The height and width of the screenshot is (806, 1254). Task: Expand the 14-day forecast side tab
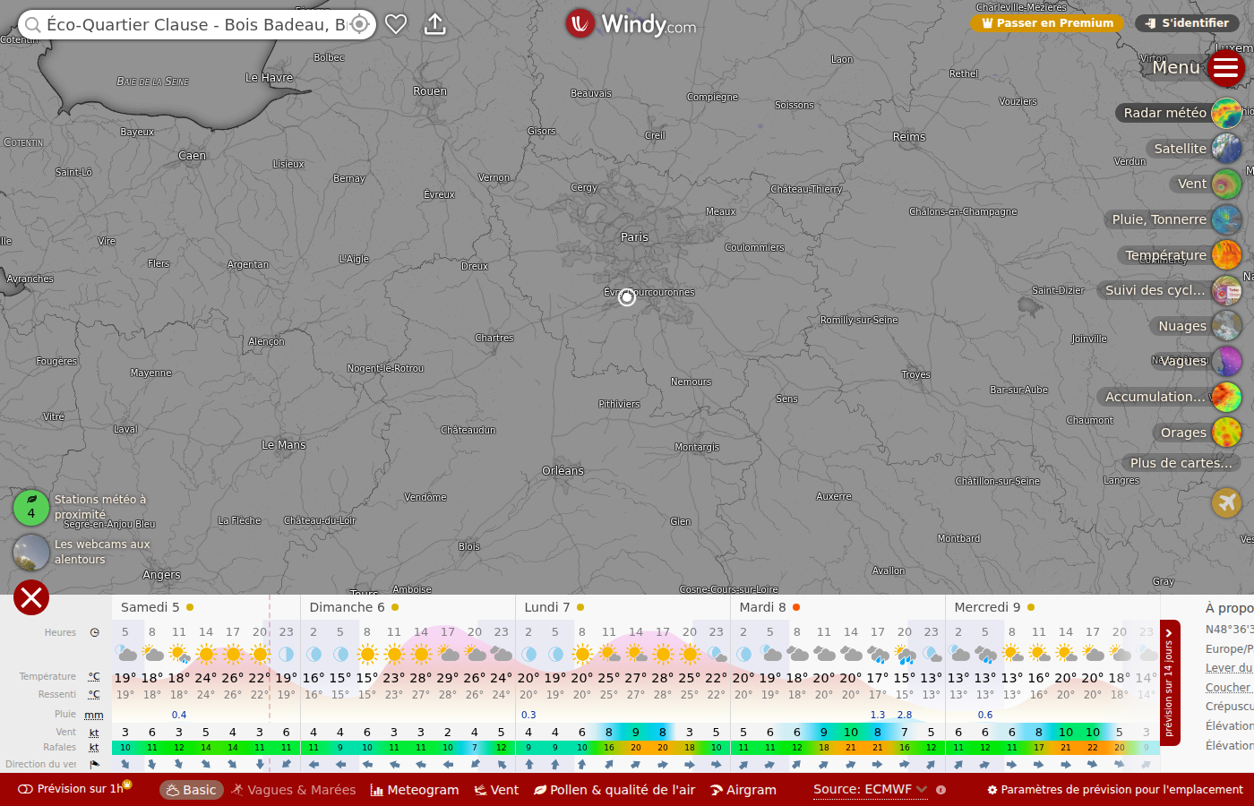point(1170,682)
